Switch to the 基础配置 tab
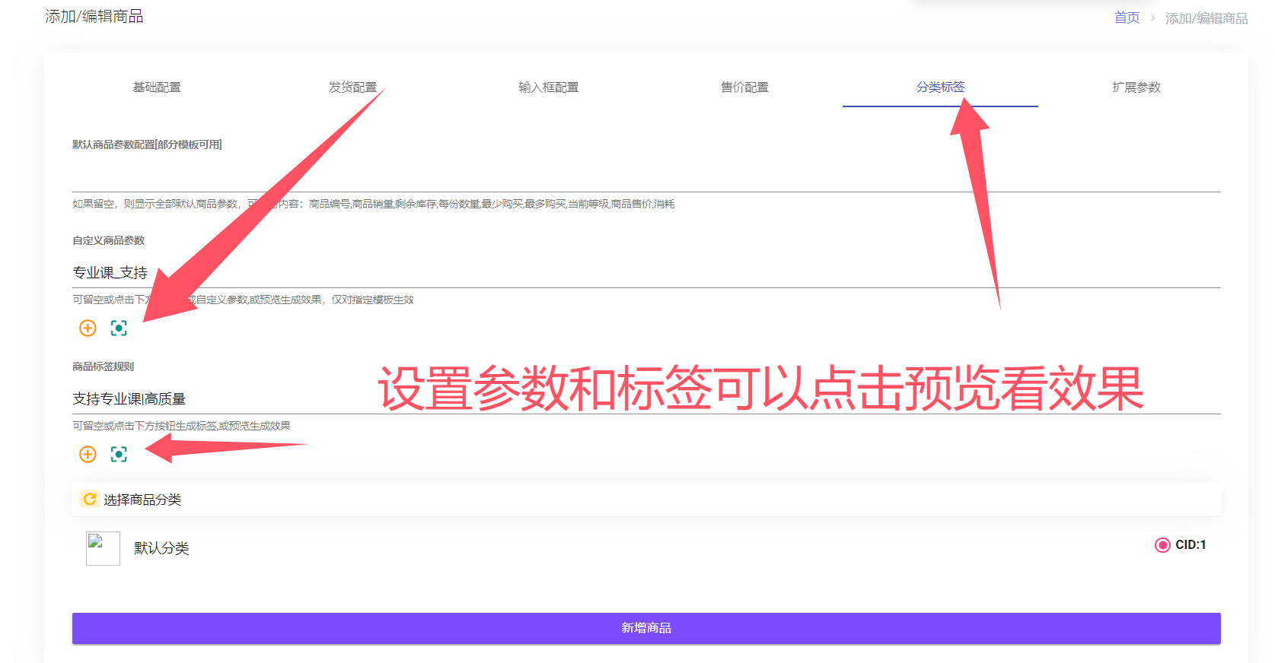The height and width of the screenshot is (663, 1275). click(x=157, y=87)
